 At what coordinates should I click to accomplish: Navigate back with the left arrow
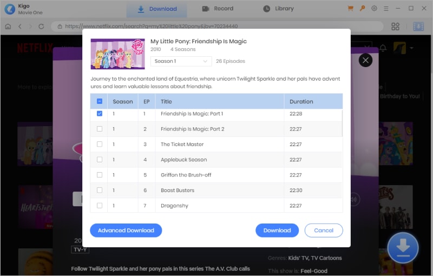[x=20, y=27]
